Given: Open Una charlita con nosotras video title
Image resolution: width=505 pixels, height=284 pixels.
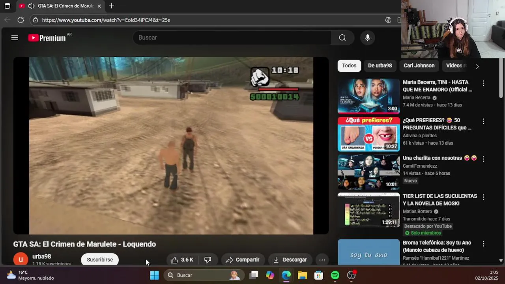Looking at the screenshot, I should click(x=440, y=158).
